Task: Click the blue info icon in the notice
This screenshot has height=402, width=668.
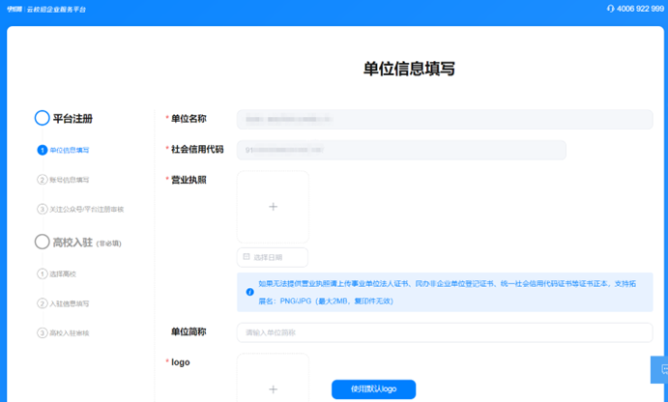Action: (x=249, y=291)
